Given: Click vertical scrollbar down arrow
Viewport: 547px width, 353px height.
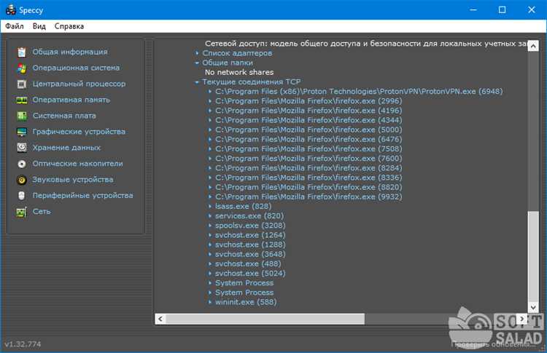Looking at the screenshot, I should (x=533, y=307).
